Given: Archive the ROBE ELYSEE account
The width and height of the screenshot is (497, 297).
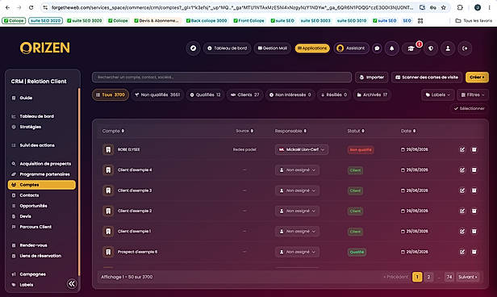Looking at the screenshot, I should [474, 149].
